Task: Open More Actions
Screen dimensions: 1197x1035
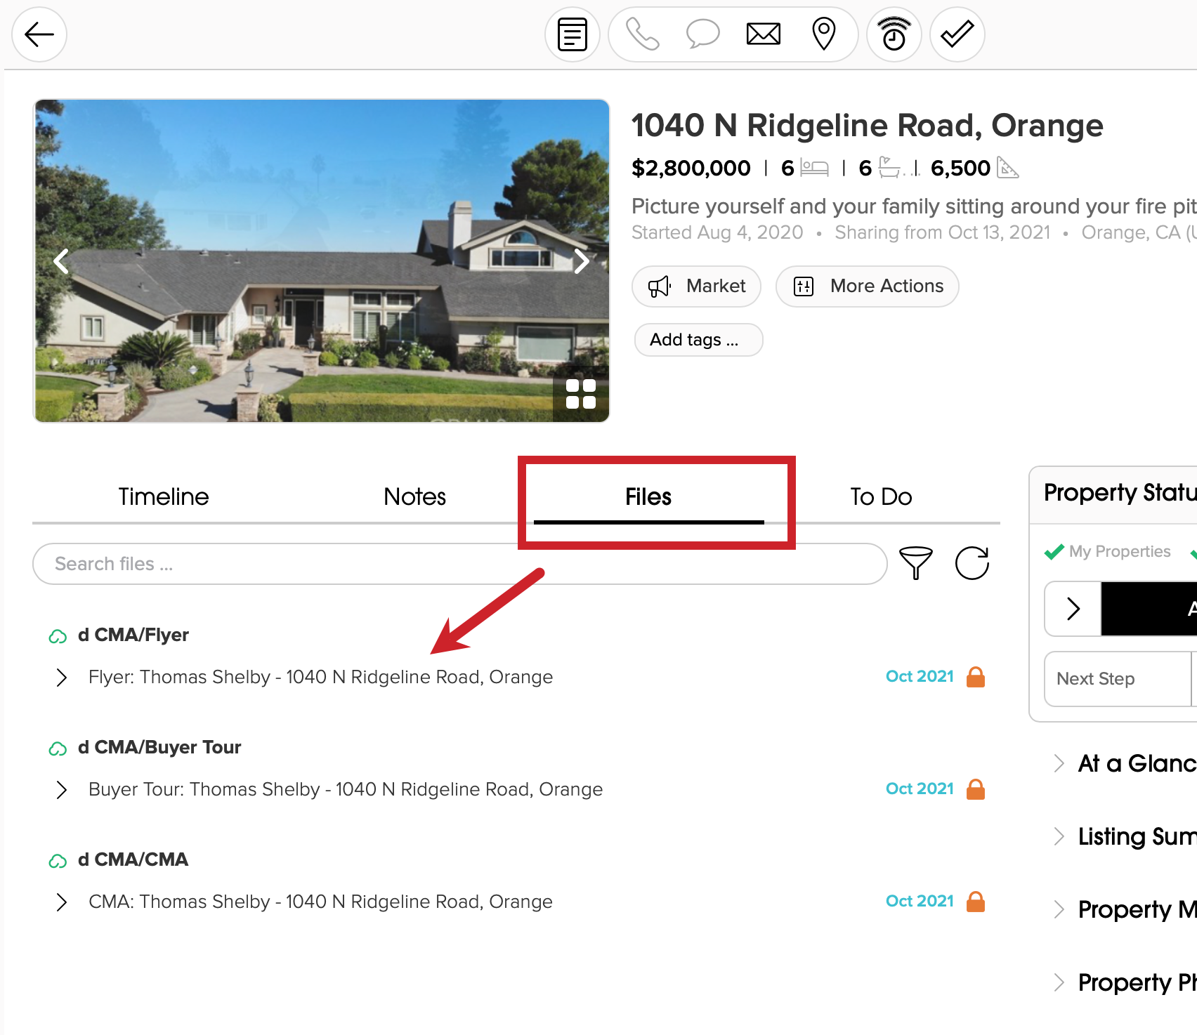Action: point(867,286)
